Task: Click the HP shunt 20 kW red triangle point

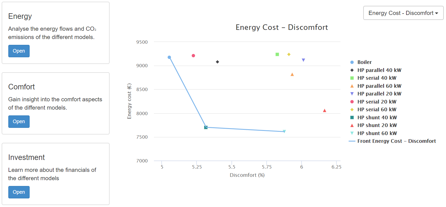Action: 324,111
